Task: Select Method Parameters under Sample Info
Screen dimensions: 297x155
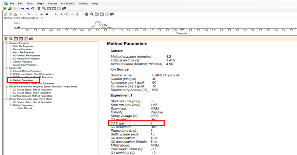Action: 23,80
